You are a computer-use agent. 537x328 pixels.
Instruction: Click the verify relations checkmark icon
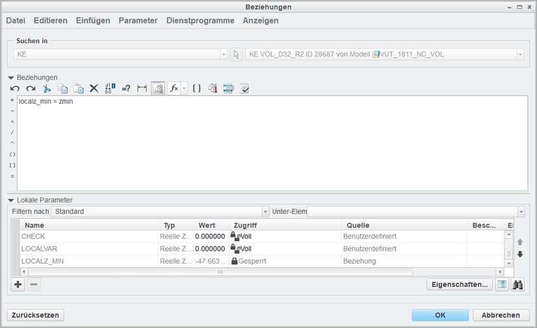pyautogui.click(x=244, y=88)
